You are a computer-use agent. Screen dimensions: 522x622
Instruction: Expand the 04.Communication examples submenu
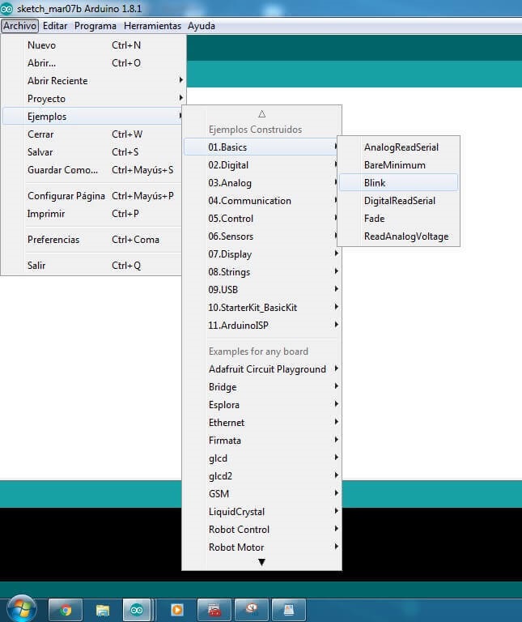point(261,201)
